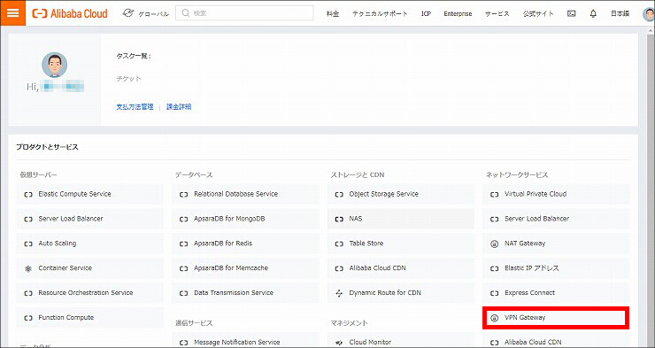Open Resource Orchestration Service
Screen dimensions: 655x348
[90, 293]
